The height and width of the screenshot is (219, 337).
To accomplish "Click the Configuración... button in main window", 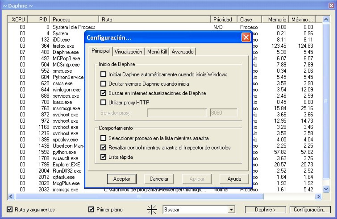I will 310,210.
